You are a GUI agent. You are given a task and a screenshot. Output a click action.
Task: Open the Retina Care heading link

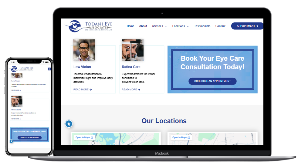tap(131, 67)
